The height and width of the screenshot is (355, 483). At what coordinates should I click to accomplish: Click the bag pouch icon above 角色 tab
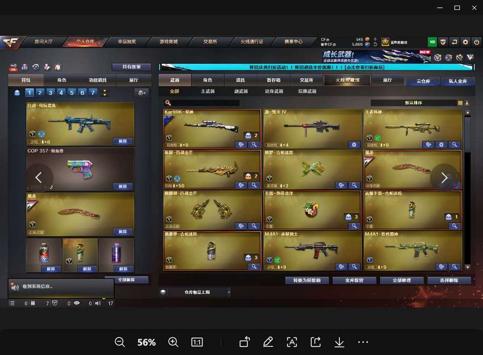coord(58,67)
